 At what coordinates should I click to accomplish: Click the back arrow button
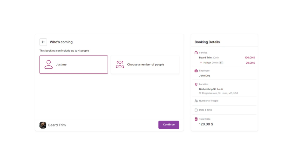[43, 42]
